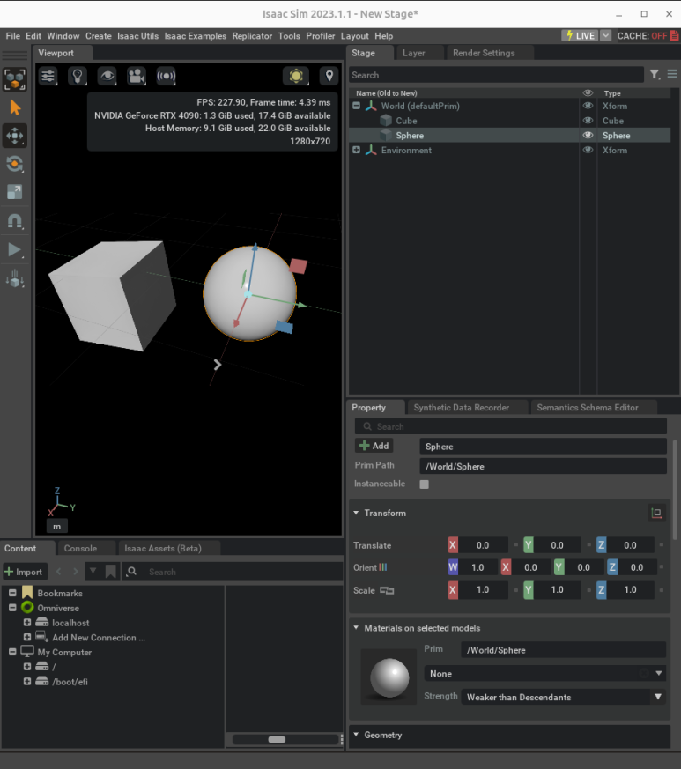This screenshot has height=769, width=681.
Task: Open the camera selection menu
Action: 137,76
